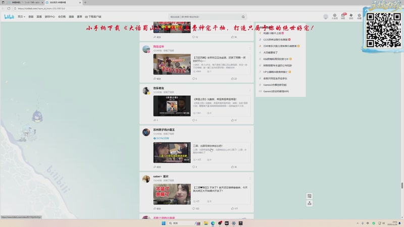Open File Explorer from taskbar

[206, 223]
